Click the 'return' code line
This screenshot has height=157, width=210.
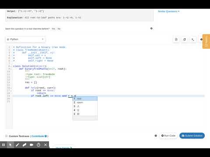(42, 93)
